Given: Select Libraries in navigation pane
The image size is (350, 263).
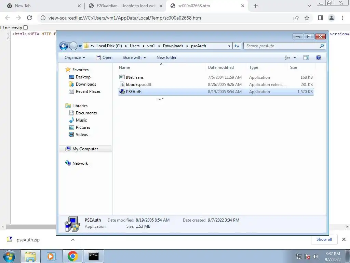Looking at the screenshot, I should pos(76,106).
